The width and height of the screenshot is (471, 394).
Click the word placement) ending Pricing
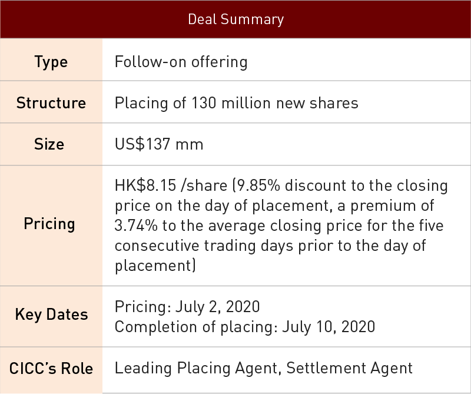click(x=155, y=264)
